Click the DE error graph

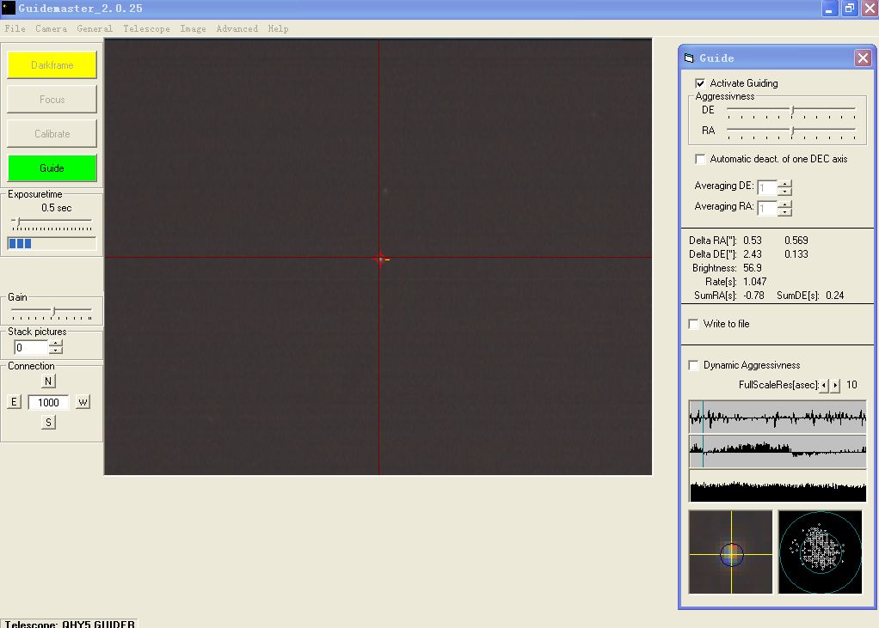778,451
